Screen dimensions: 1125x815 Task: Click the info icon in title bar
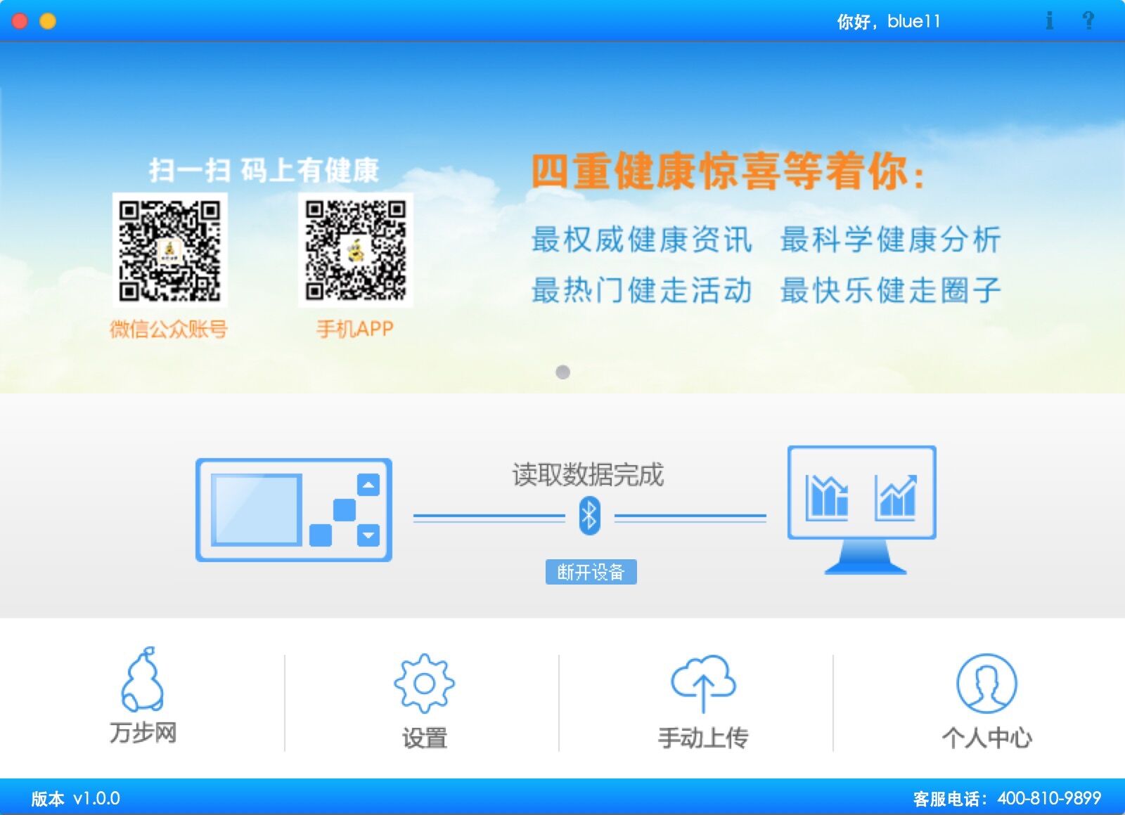[x=1049, y=20]
